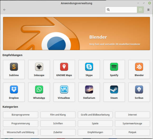
Task: Open the WhatsApp app tile
Action: pyautogui.click(x=39, y=92)
